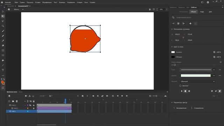Select the Paint Bucket tool
Screen dimensions: 224x126
(3, 60)
